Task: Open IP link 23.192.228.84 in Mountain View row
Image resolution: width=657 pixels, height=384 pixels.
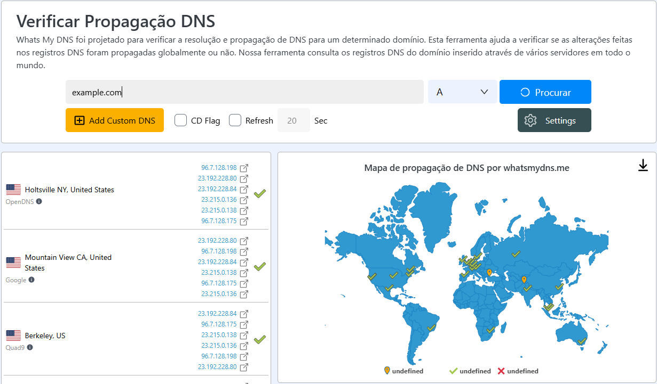Action: [217, 262]
